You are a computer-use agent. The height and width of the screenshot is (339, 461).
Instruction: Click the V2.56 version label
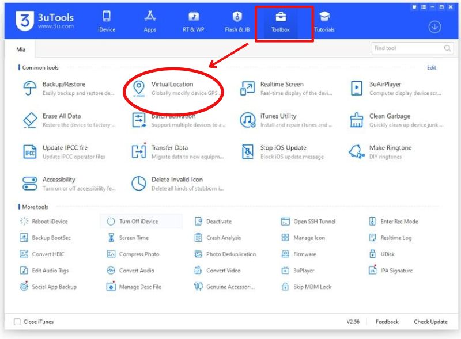(x=353, y=322)
